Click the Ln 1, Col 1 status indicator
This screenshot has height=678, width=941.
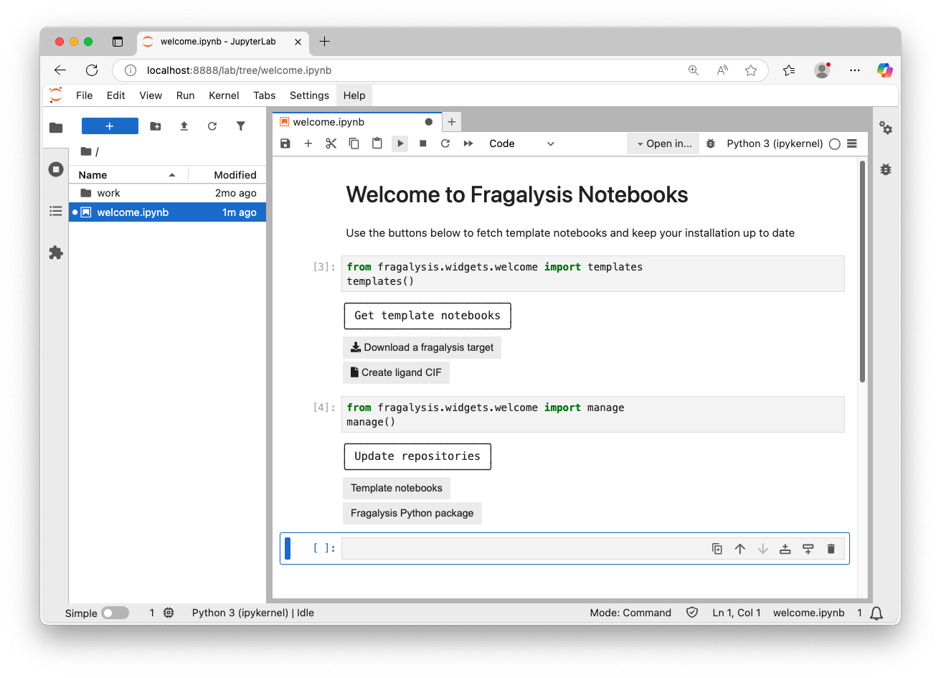[x=737, y=613]
